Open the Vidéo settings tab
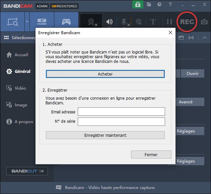 click(x=16, y=88)
